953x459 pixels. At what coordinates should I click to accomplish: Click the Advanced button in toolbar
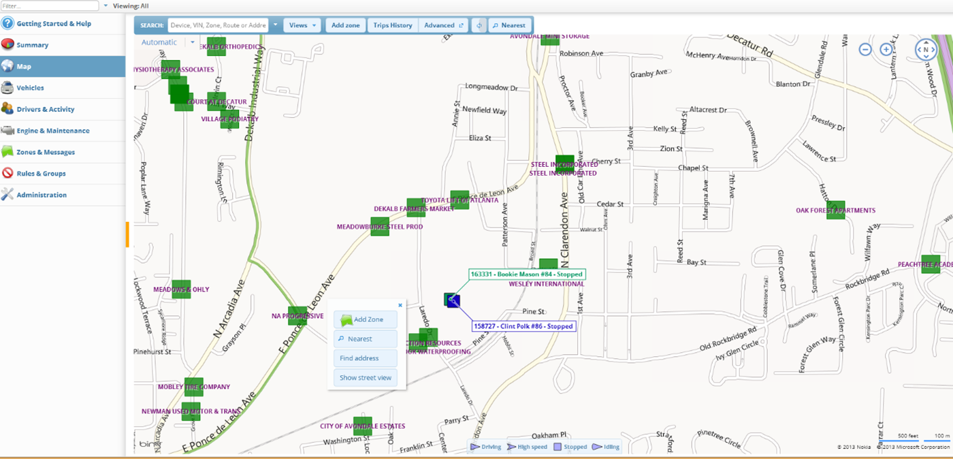pos(443,25)
